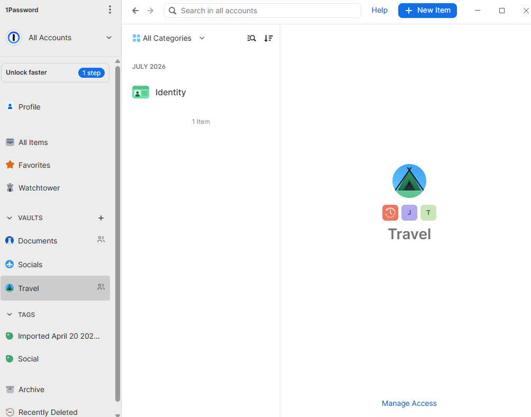The image size is (531, 417).
Task: Open the All Categories dropdown
Action: click(x=169, y=38)
